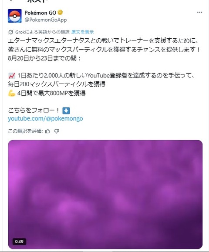
Task: Open the Pokémon GO display name profile
Action: [x=40, y=13]
